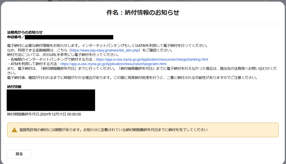Image resolution: width=286 pixels, height=164 pixels.
Task: Click the warning triangle icon in yellow notice
Action: (14, 130)
